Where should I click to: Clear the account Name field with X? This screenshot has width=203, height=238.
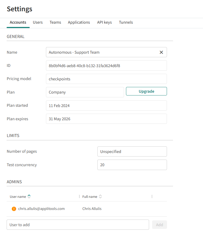pos(161,52)
